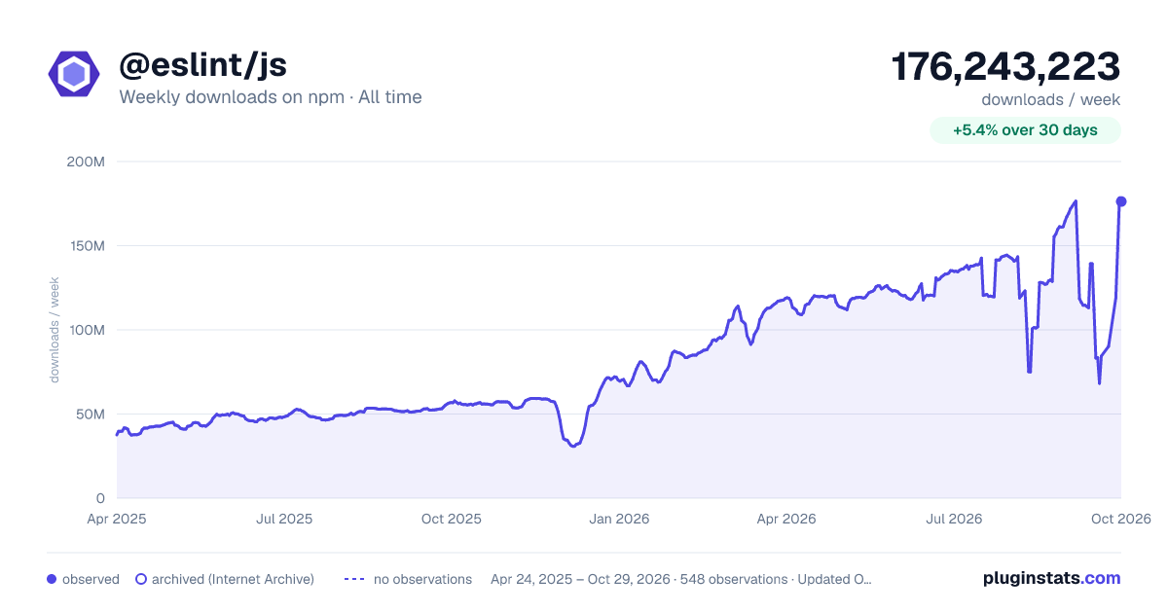Click the Oct 2025 x-axis label
The height and width of the screenshot is (613, 1168).
452,520
